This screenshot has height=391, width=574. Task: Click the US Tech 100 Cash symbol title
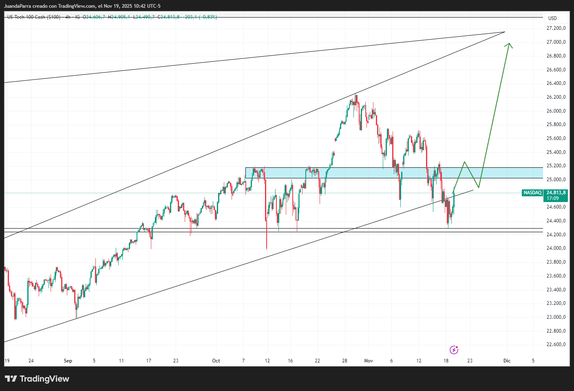tap(34, 17)
